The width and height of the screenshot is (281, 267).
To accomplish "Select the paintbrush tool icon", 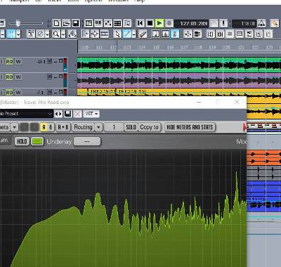I will pyautogui.click(x=143, y=34).
